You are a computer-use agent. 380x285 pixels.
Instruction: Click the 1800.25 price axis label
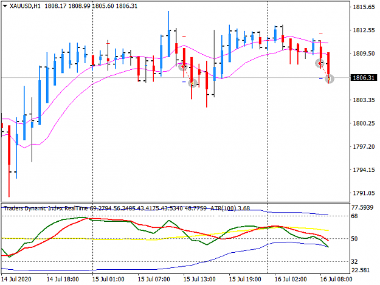coord(364,123)
